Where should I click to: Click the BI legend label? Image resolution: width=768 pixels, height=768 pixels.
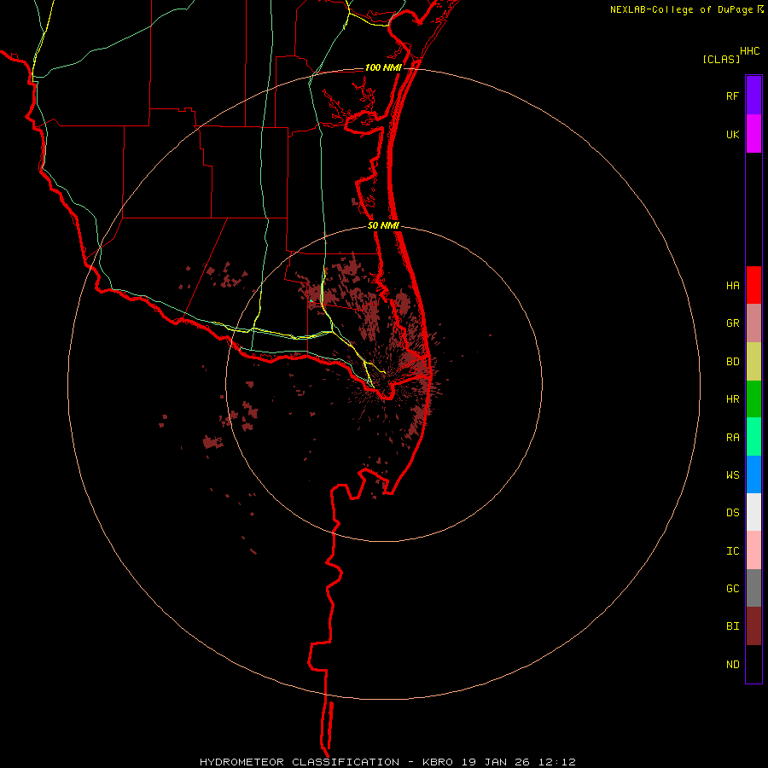coord(733,626)
